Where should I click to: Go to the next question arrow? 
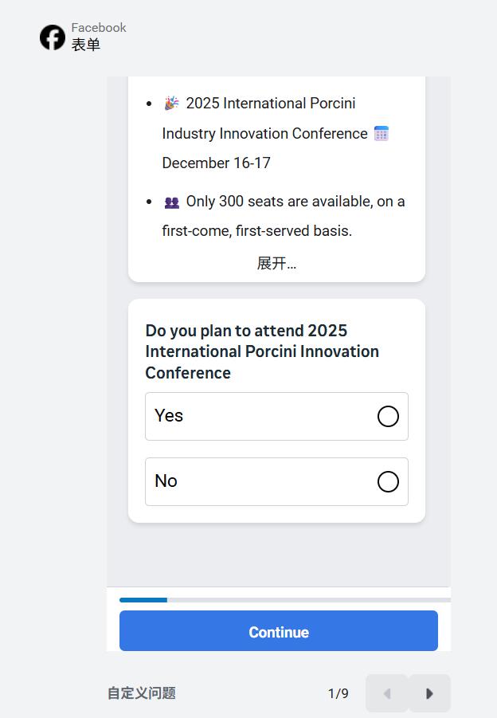coord(429,693)
